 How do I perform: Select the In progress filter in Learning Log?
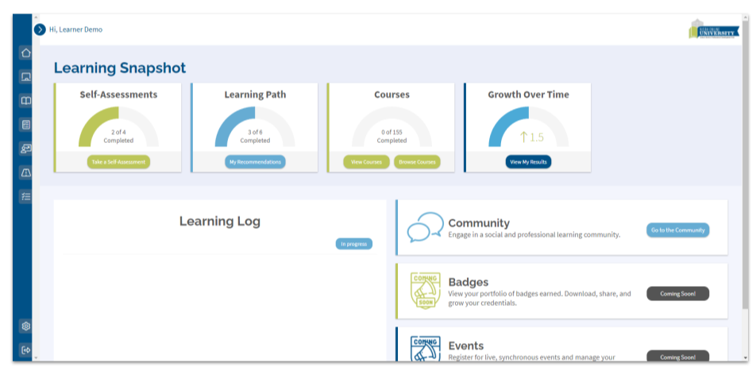(354, 244)
